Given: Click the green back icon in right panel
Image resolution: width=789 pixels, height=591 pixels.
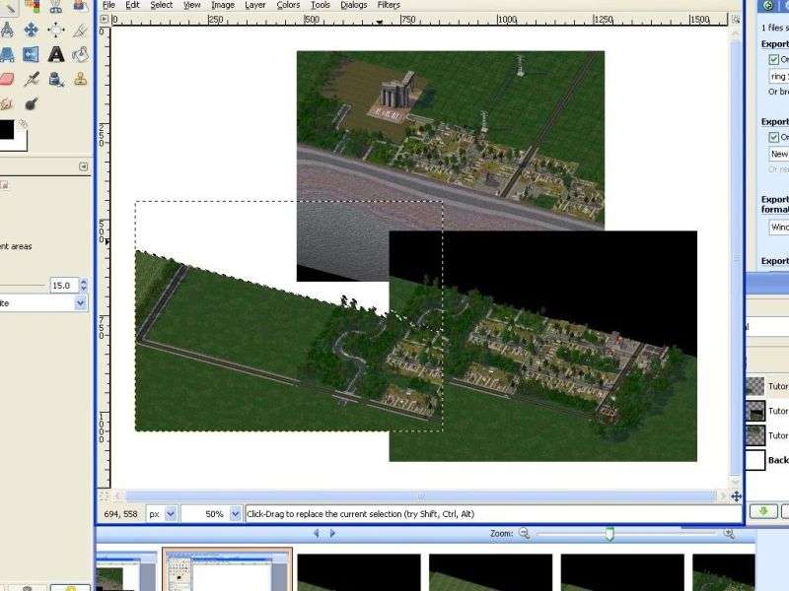Looking at the screenshot, I should [768, 6].
